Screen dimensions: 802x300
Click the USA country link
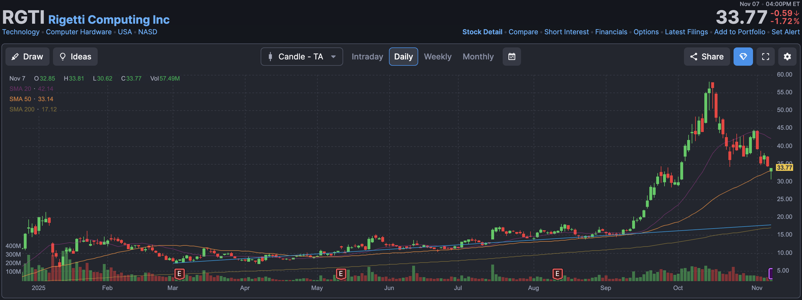coord(125,32)
